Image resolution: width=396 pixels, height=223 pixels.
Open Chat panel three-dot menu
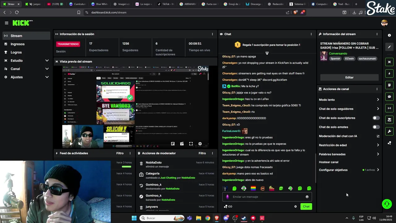[311, 34]
